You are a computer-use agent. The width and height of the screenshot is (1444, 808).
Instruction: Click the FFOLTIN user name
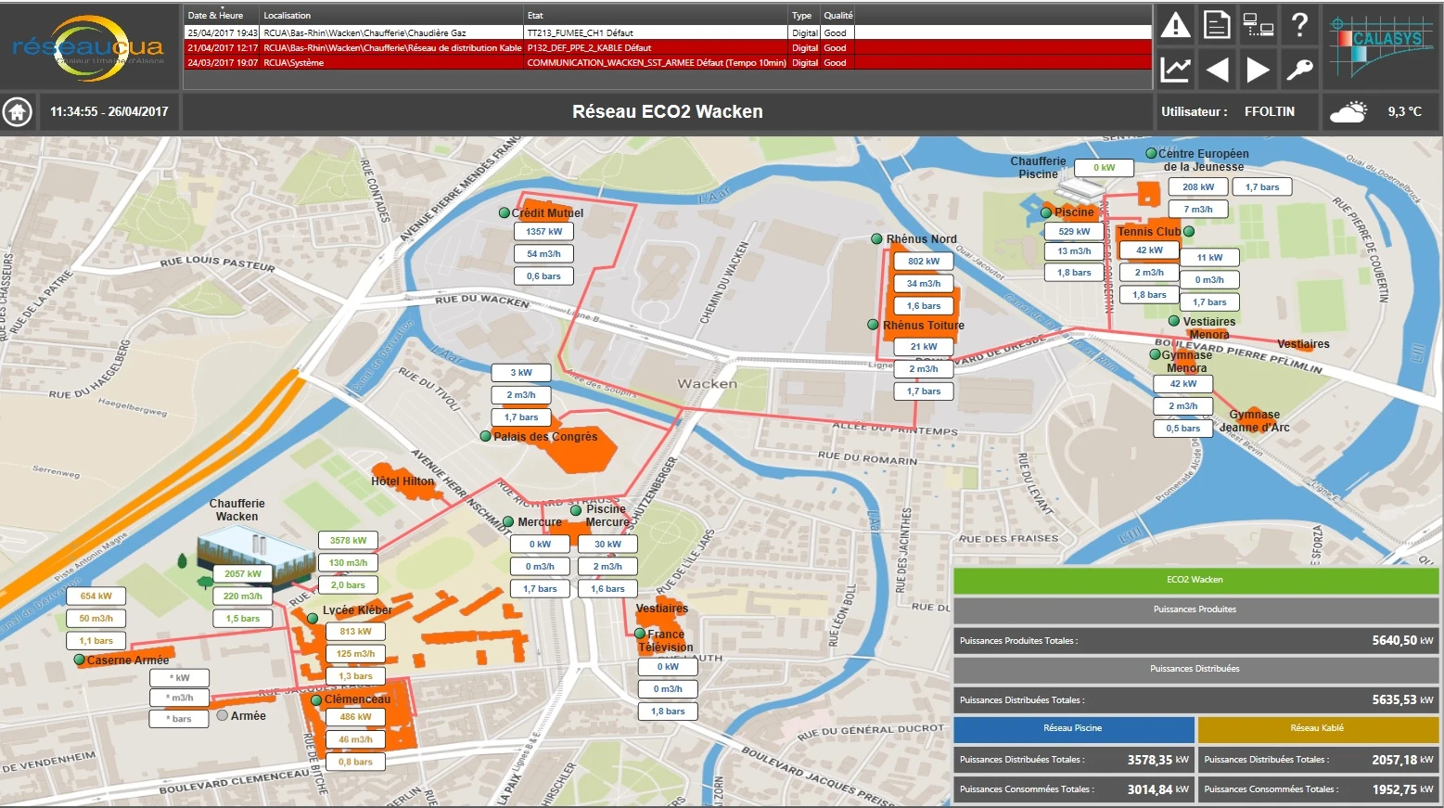pos(1272,111)
